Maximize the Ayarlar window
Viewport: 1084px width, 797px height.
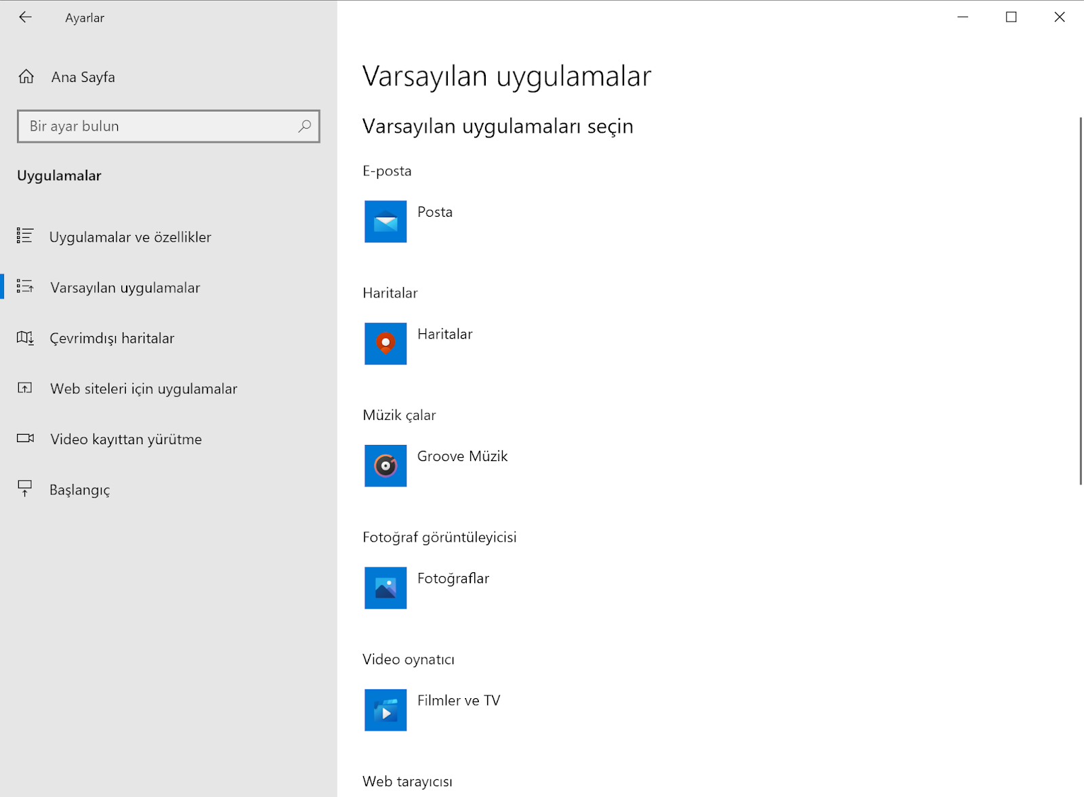[1011, 17]
